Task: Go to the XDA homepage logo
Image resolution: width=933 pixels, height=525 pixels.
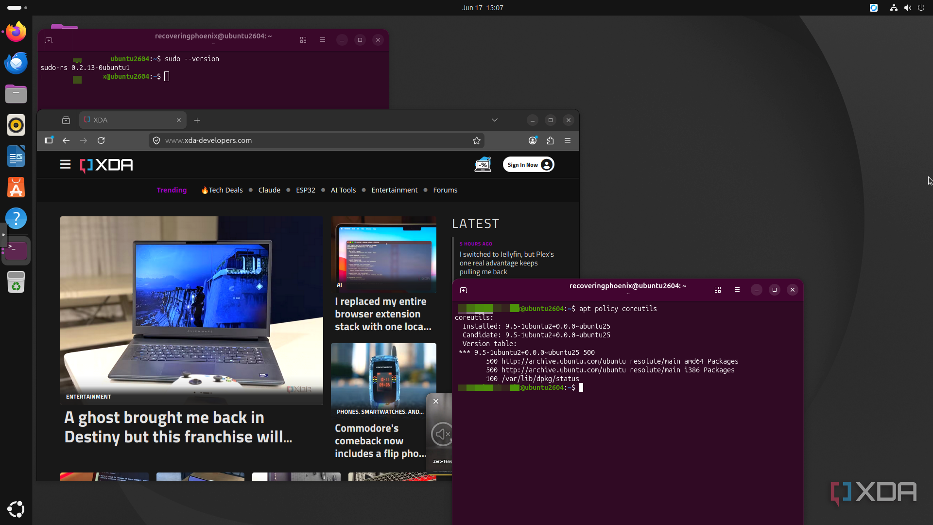Action: click(106, 165)
